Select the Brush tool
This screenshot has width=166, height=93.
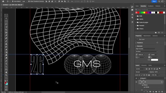[6, 41]
